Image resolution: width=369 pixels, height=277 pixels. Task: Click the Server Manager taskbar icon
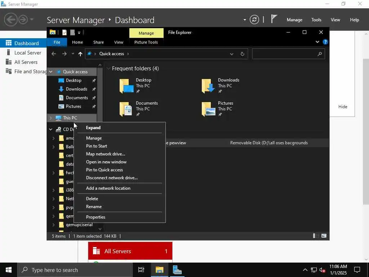click(x=177, y=270)
